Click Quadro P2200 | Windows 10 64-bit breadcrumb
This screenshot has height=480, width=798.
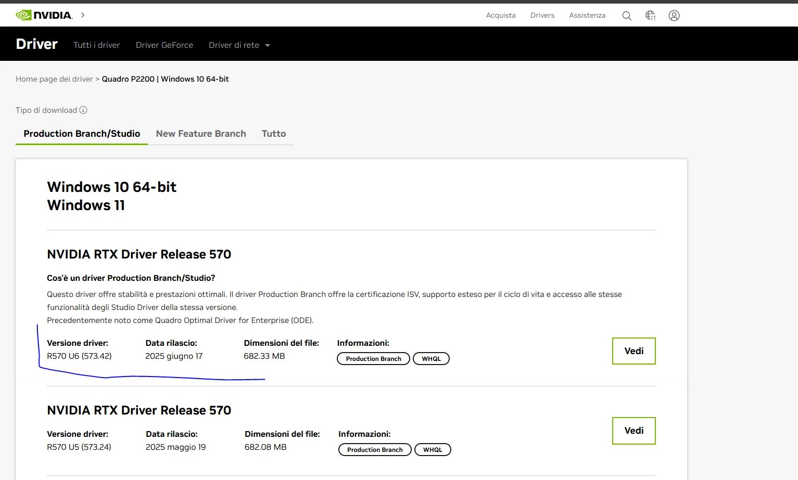pyautogui.click(x=166, y=79)
